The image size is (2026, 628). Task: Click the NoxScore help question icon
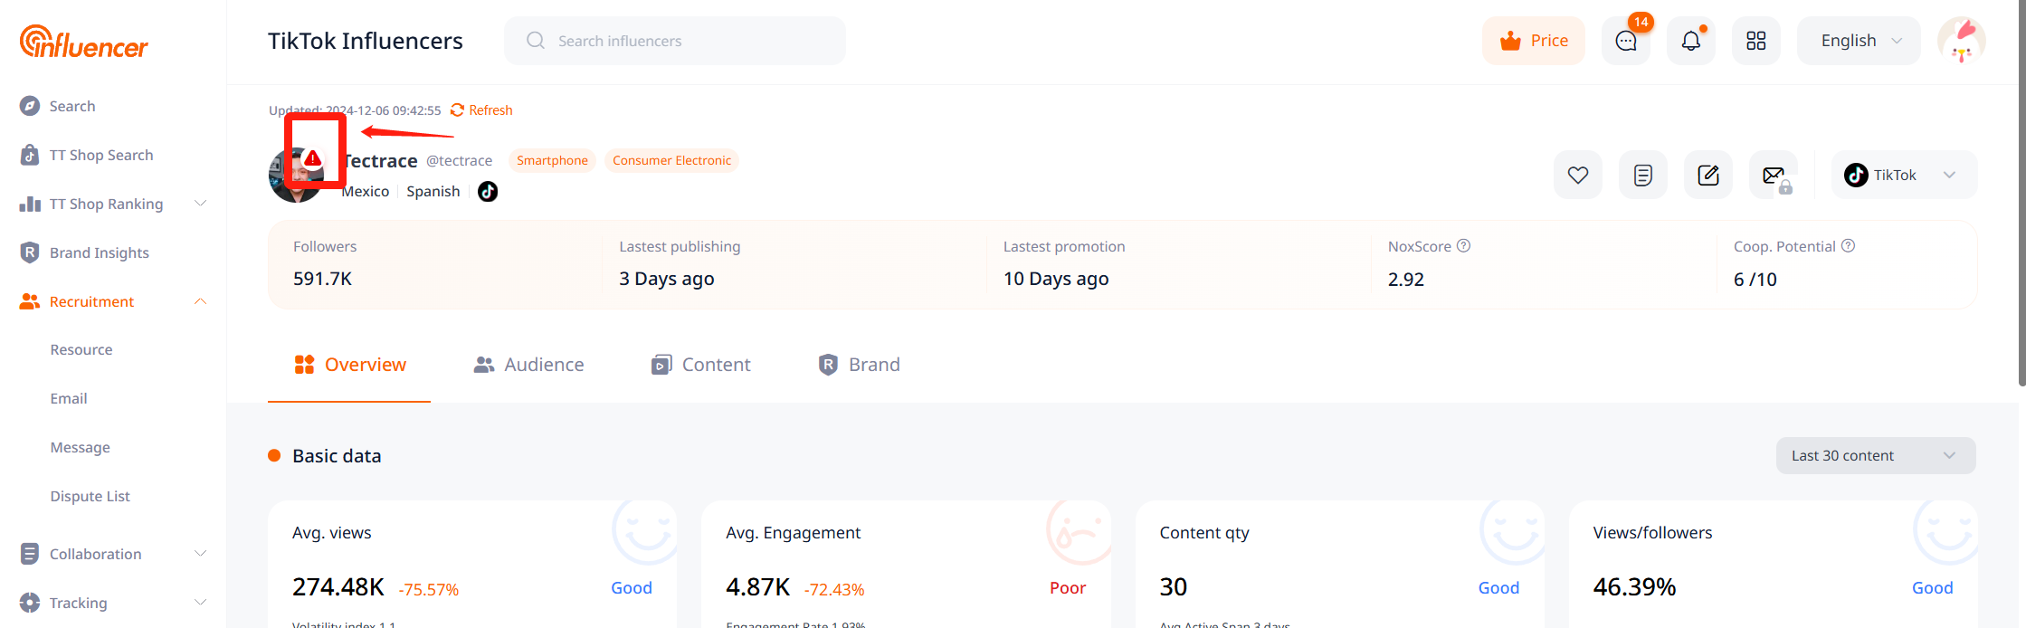tap(1463, 245)
